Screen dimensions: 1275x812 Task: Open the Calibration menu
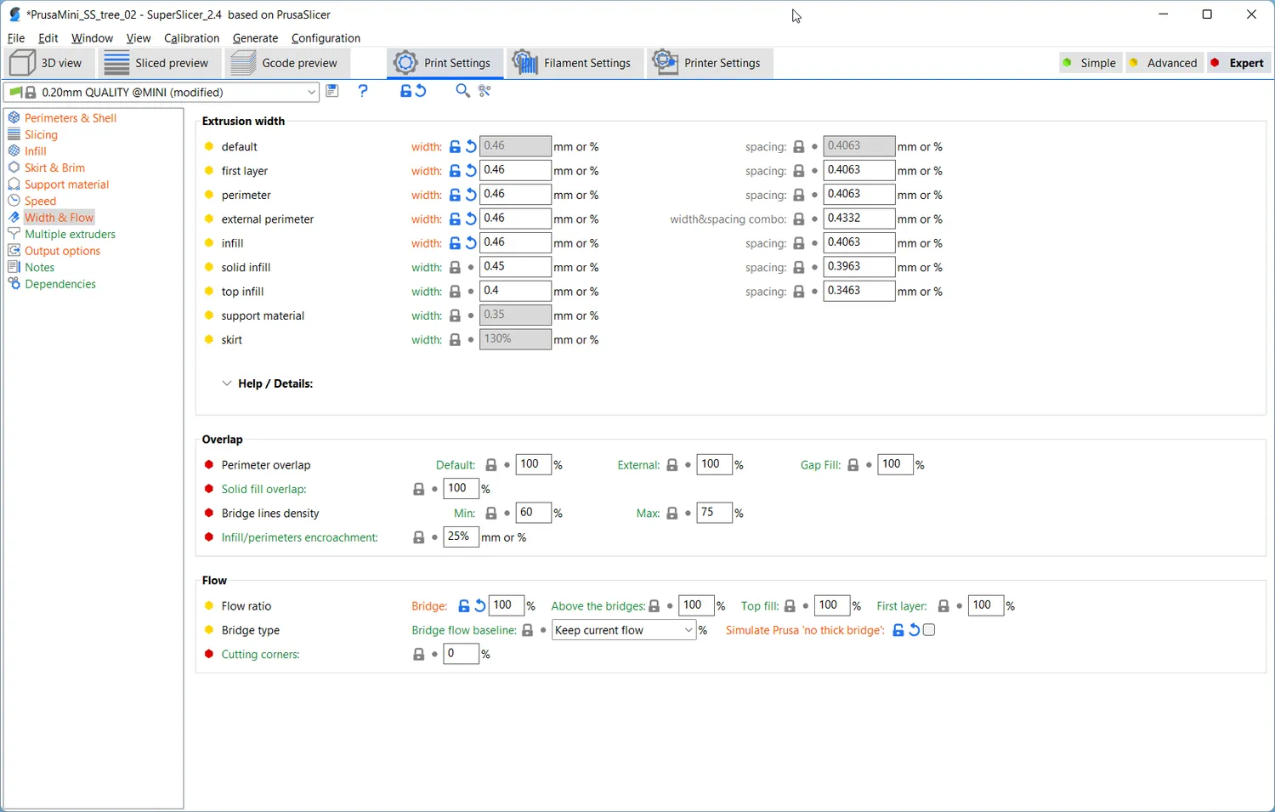click(x=191, y=38)
